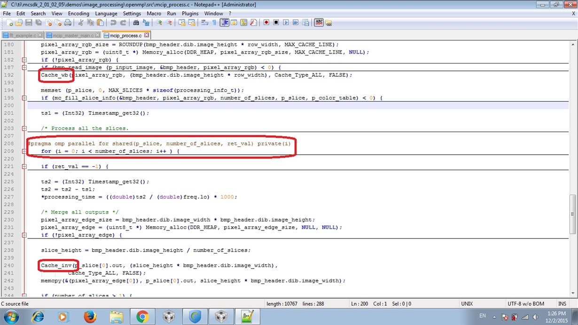Click the Redo toolbar icon
The height and width of the screenshot is (325, 578).
point(124,23)
